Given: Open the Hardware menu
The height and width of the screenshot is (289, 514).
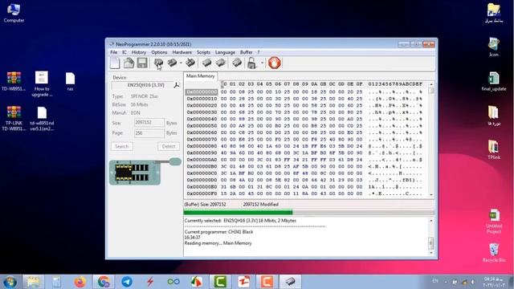Looking at the screenshot, I should pyautogui.click(x=182, y=52).
